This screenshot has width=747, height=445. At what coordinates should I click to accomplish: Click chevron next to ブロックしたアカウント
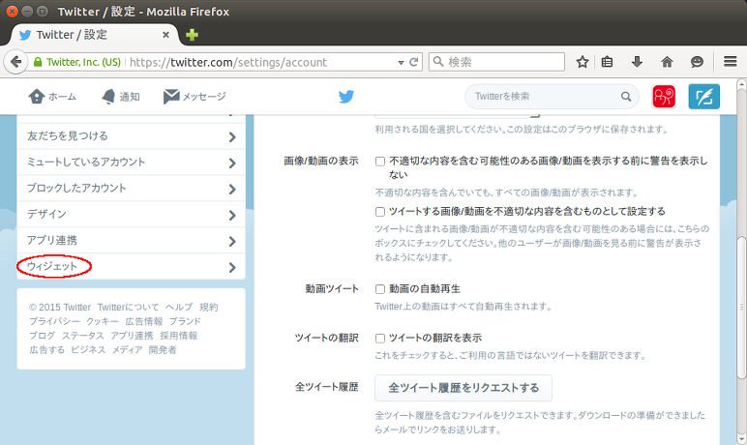tap(232, 190)
